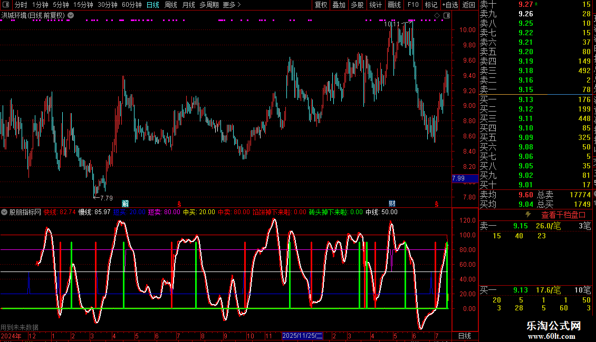Click the 返回 back button
The image size is (596, 342).
469,5
